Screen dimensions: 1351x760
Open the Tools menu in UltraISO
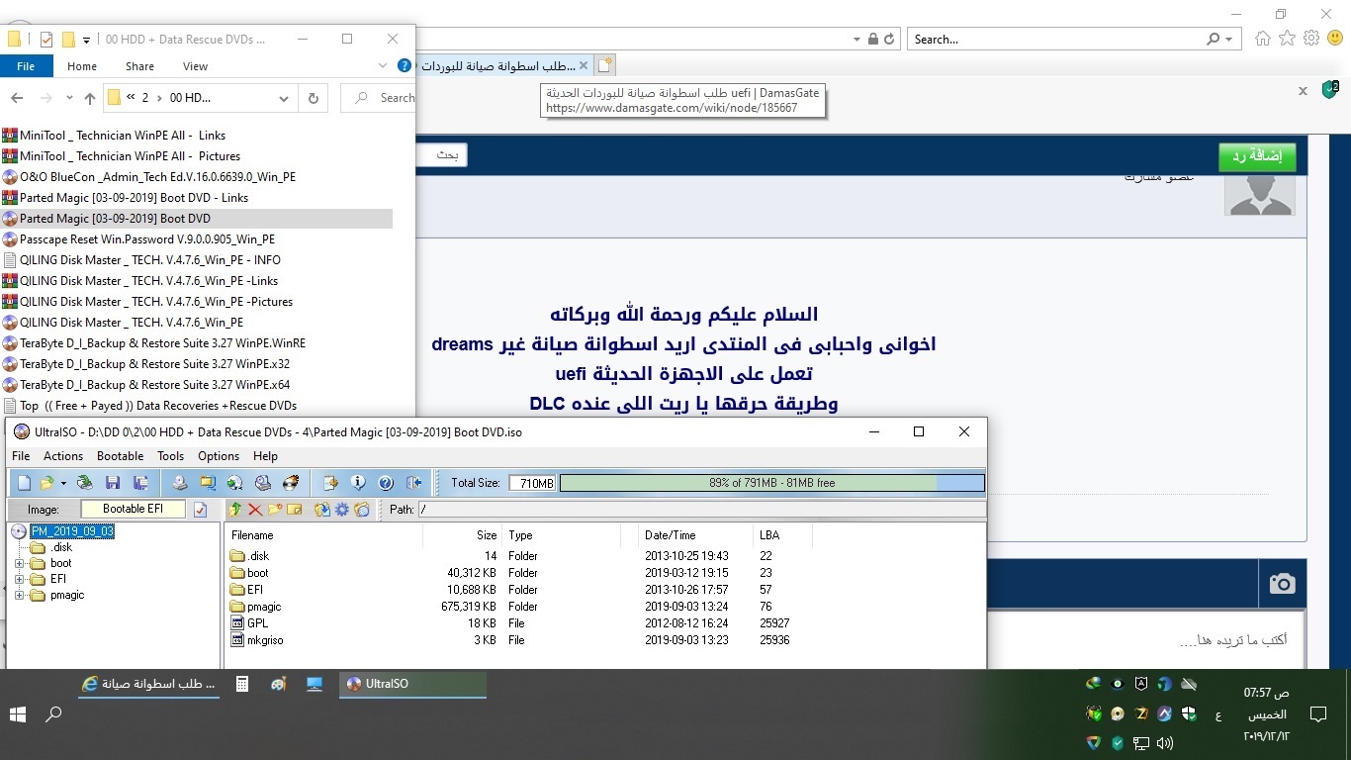(171, 456)
